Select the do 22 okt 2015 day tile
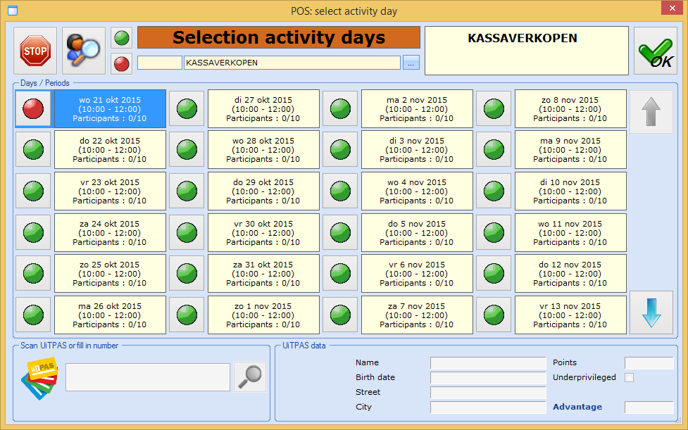 [110, 149]
